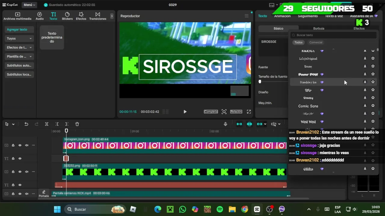Lock the Instagram_icon.png track
This screenshot has width=385, height=216.
click(13, 145)
